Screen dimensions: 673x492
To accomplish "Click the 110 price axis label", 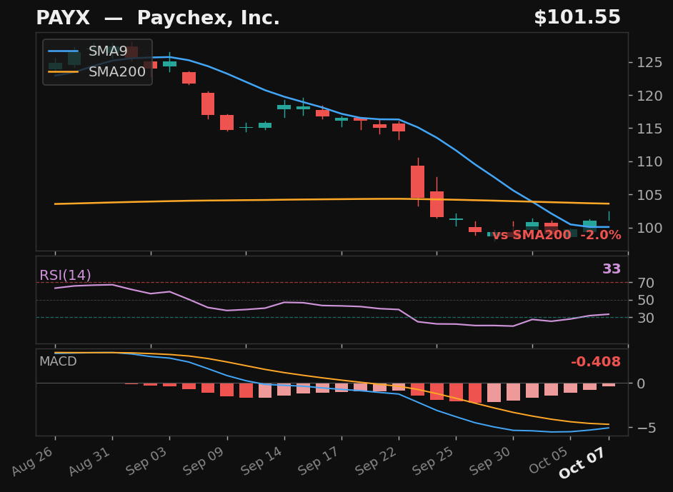I will click(x=649, y=161).
